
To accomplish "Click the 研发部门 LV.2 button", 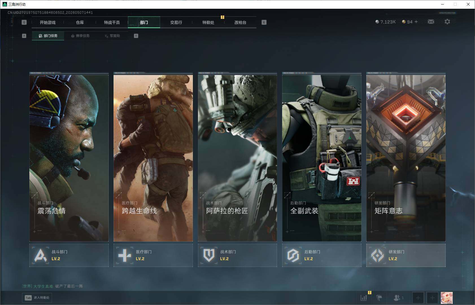I will pyautogui.click(x=406, y=255).
